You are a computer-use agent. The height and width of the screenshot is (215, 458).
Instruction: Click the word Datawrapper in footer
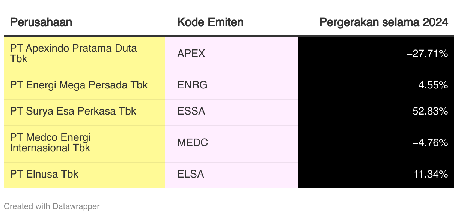coord(76,206)
